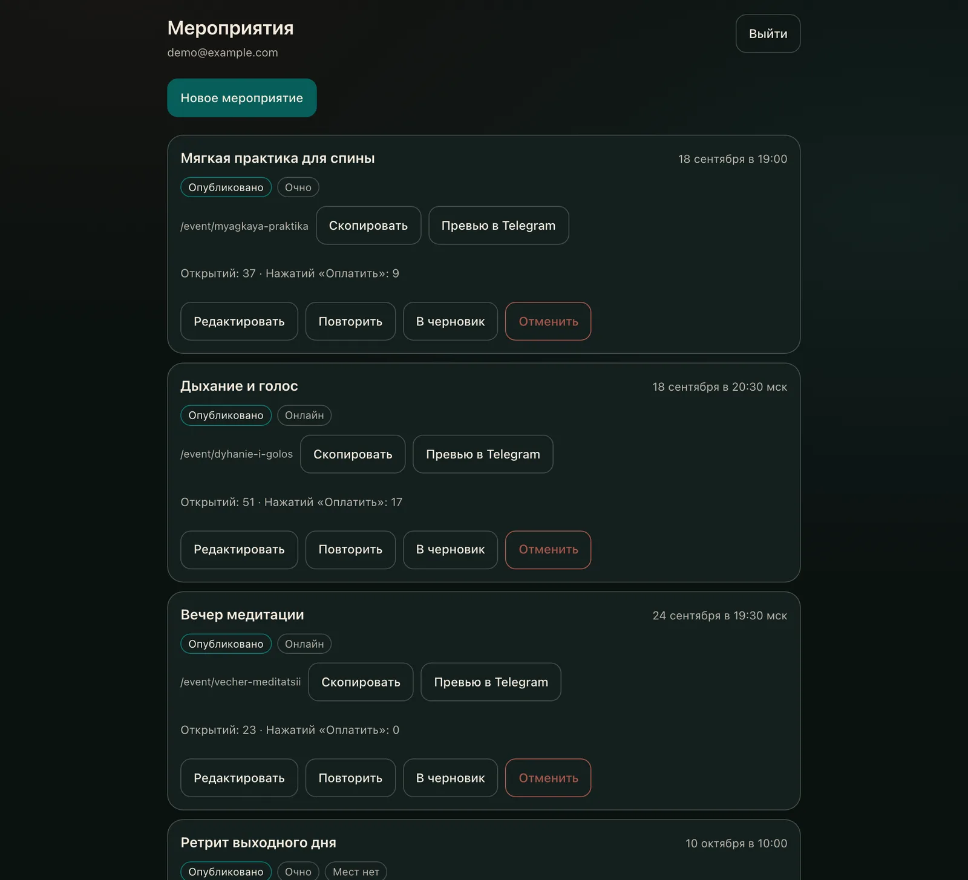The height and width of the screenshot is (880, 968).
Task: Select the /event/dyhanie-i-golos link text
Action: click(237, 454)
